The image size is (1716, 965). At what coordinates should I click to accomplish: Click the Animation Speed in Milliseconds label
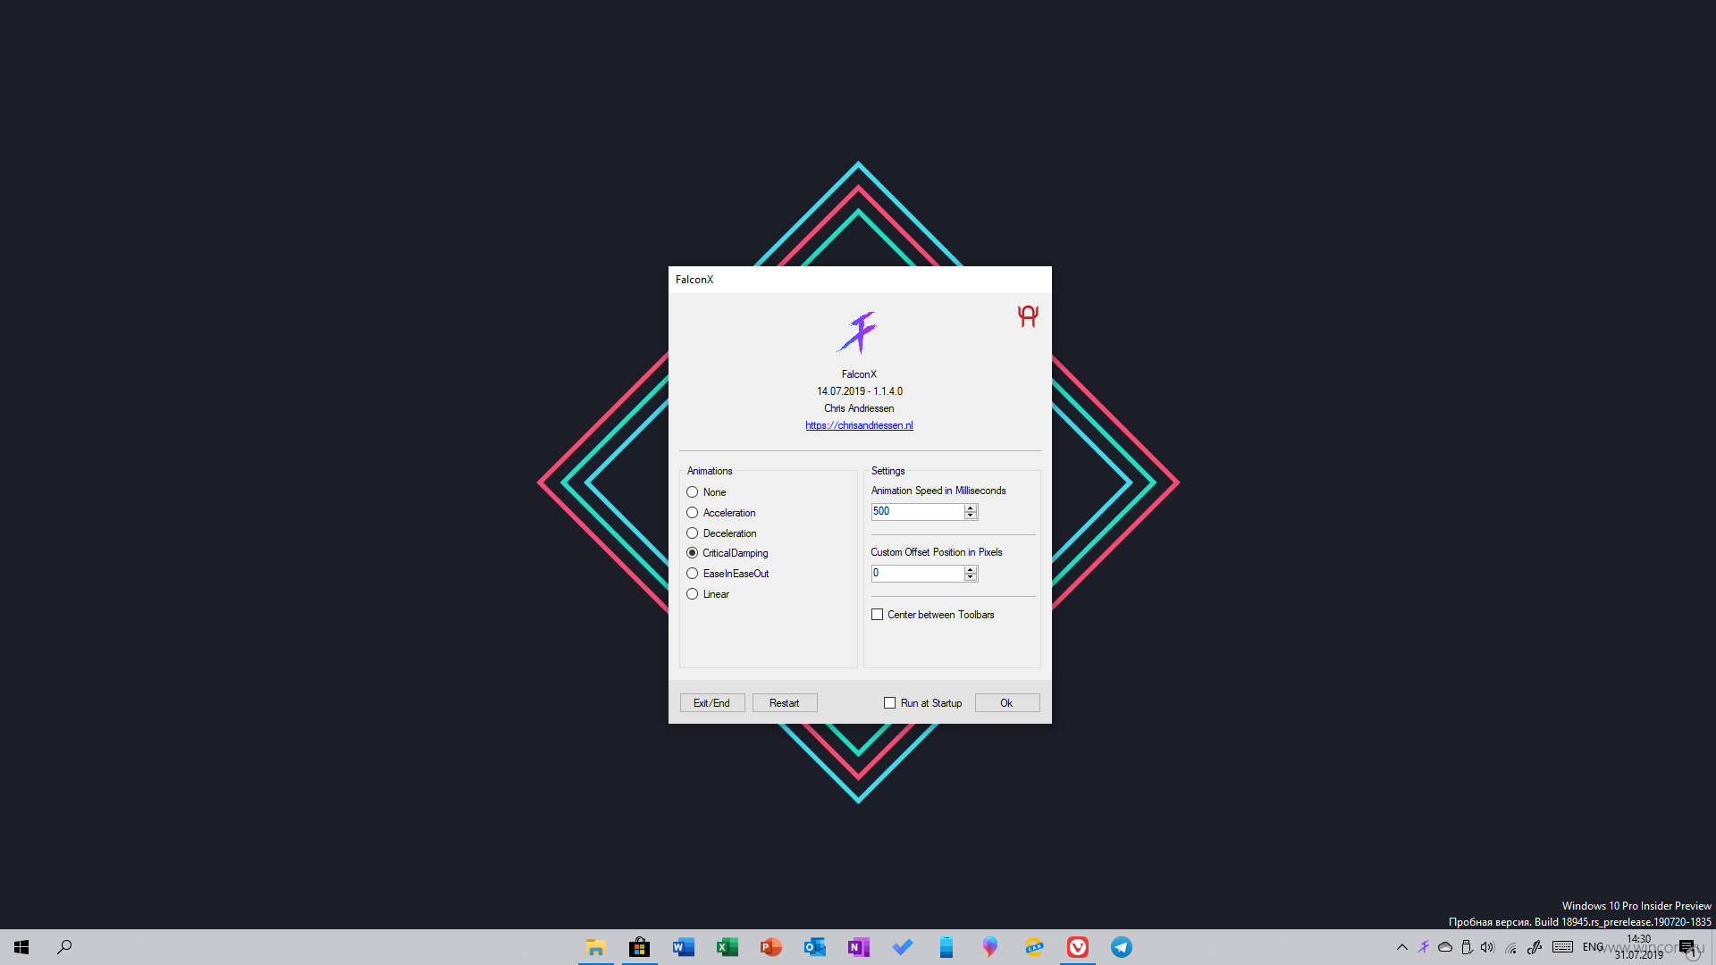pos(938,491)
